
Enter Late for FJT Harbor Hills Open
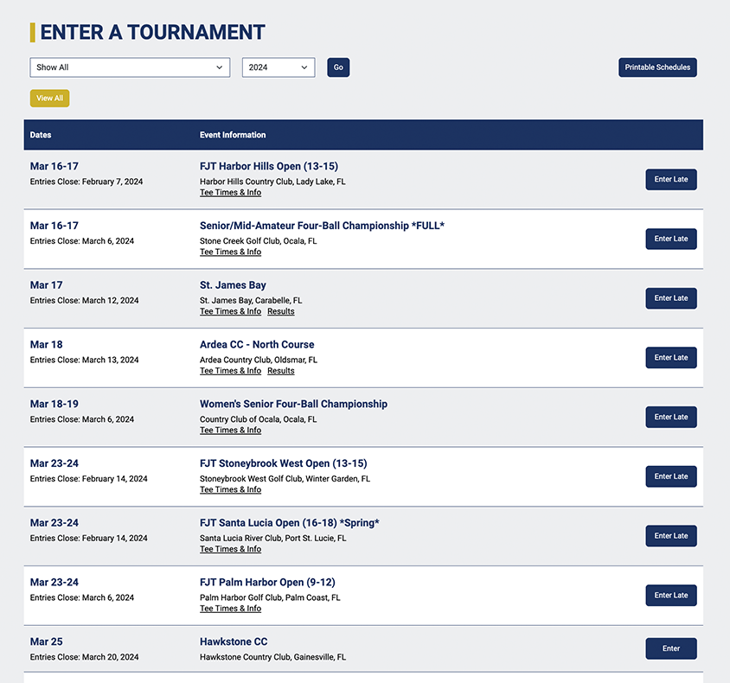click(x=670, y=179)
